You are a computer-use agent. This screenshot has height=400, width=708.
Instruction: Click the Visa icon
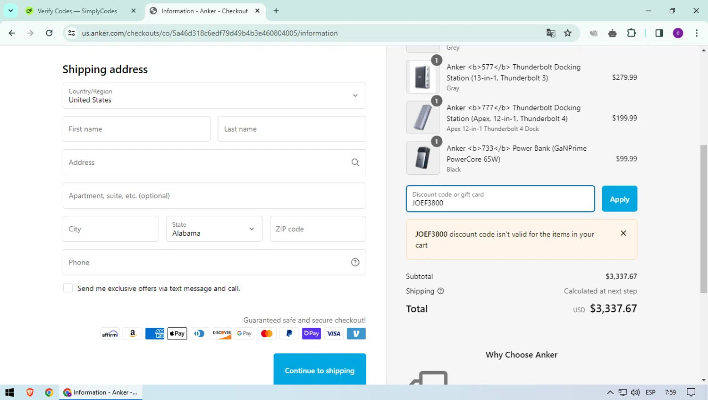coord(334,333)
